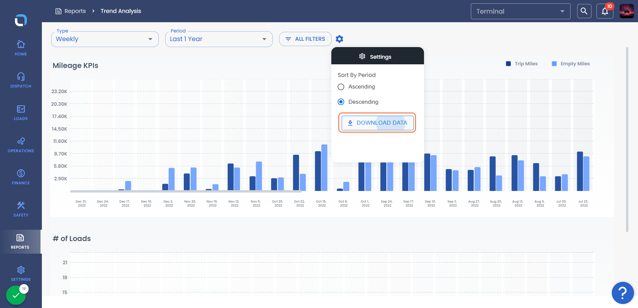Image resolution: width=638 pixels, height=308 pixels.
Task: Click the chart horizontal scrollbar
Action: point(186,191)
